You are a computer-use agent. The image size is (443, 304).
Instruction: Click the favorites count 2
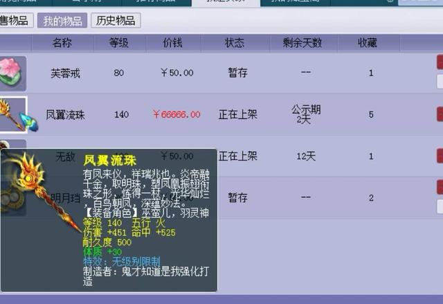(371, 198)
